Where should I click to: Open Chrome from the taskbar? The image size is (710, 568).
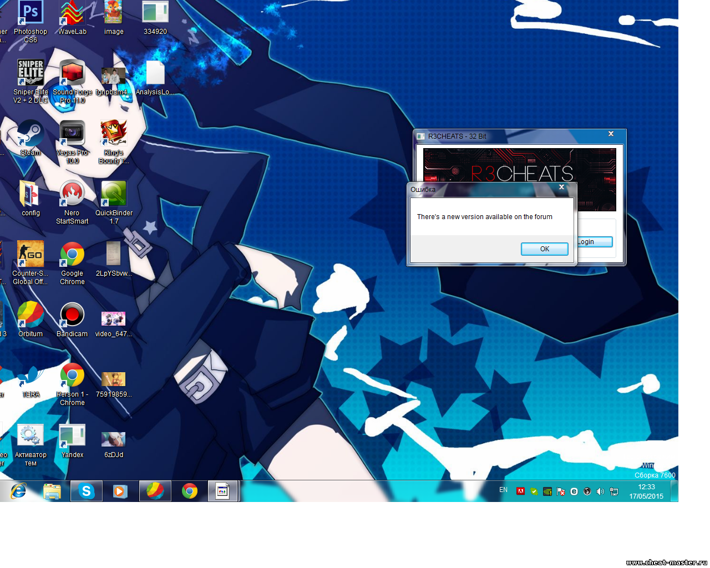[190, 491]
